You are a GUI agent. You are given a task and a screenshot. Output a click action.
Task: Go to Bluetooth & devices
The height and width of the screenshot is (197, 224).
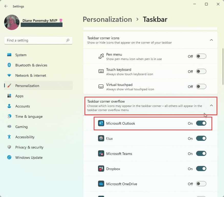point(38,65)
